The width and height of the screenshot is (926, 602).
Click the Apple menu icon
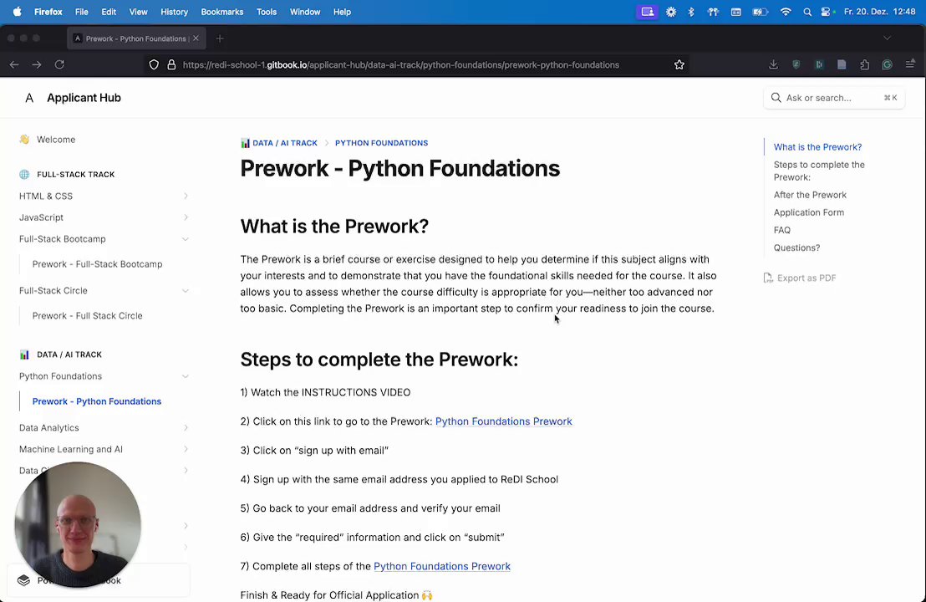coord(17,12)
